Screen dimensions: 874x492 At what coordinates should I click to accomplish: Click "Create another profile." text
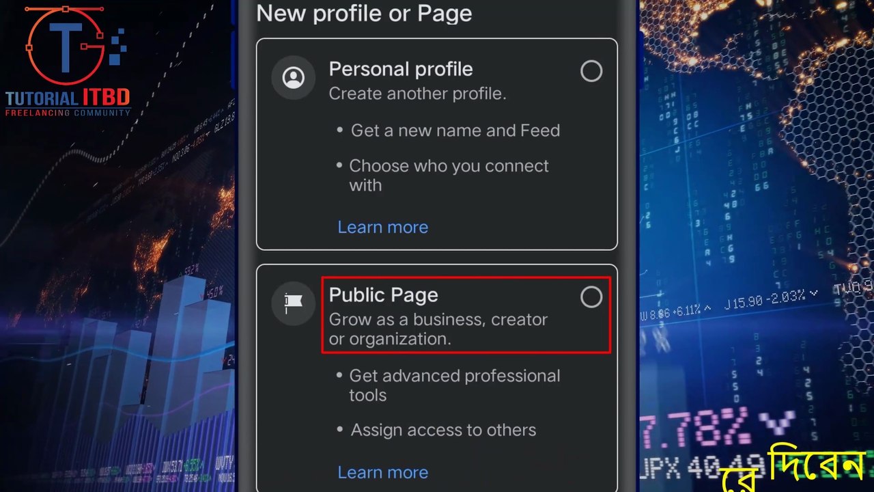(418, 94)
